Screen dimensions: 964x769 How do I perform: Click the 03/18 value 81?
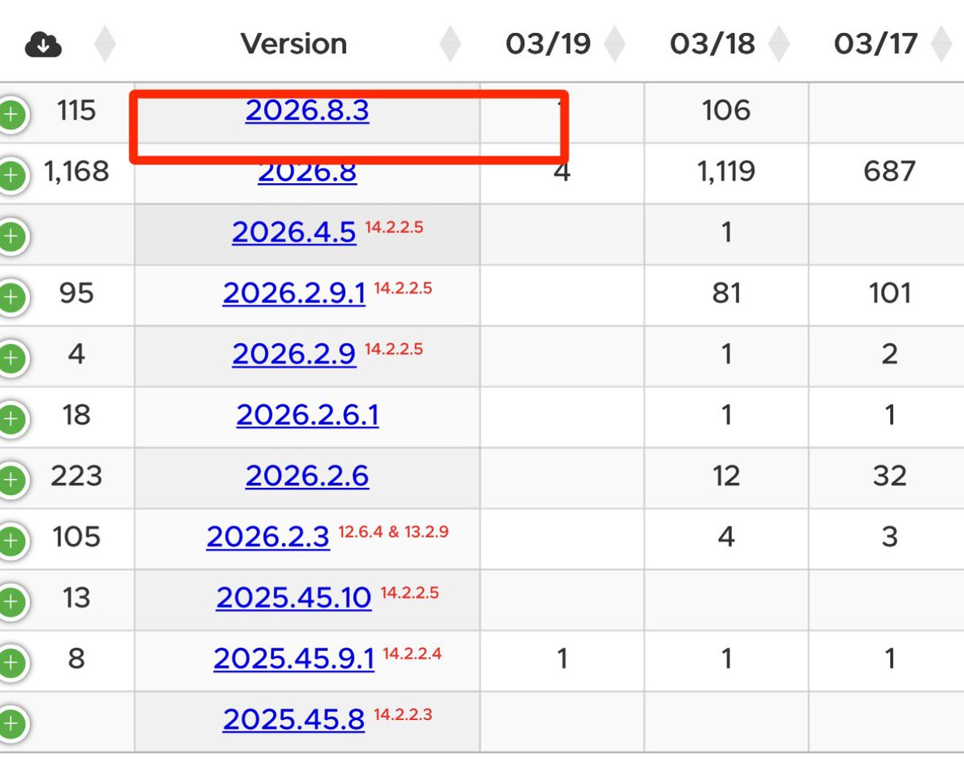(x=726, y=294)
